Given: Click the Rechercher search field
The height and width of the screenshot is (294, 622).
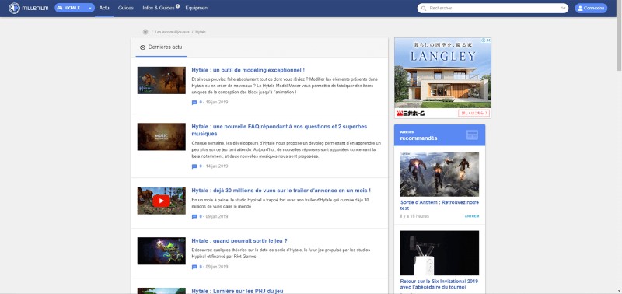Looking at the screenshot, I should tap(493, 8).
